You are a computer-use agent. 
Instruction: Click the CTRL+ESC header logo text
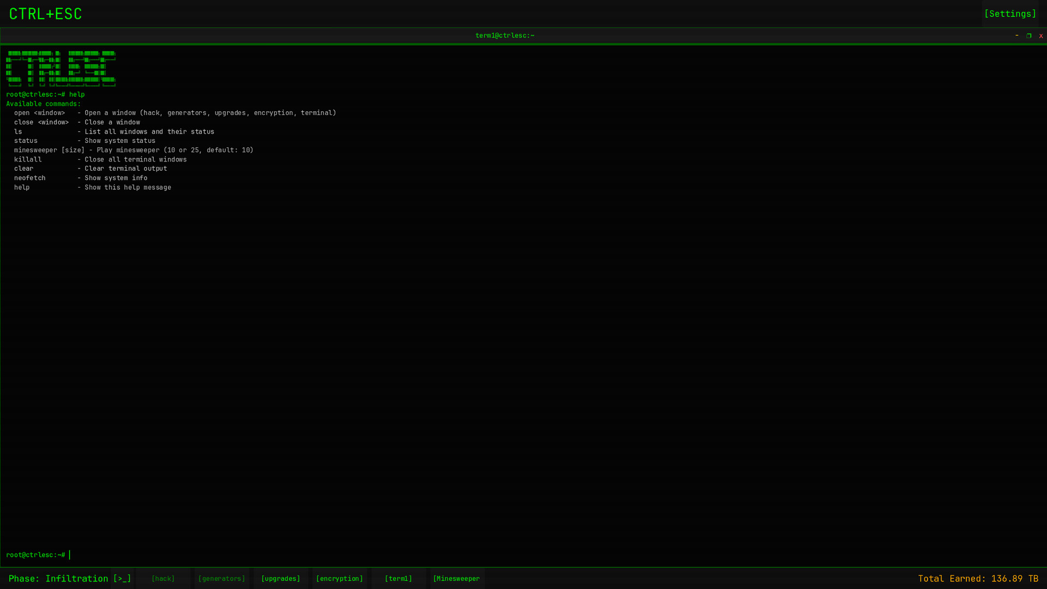click(46, 14)
